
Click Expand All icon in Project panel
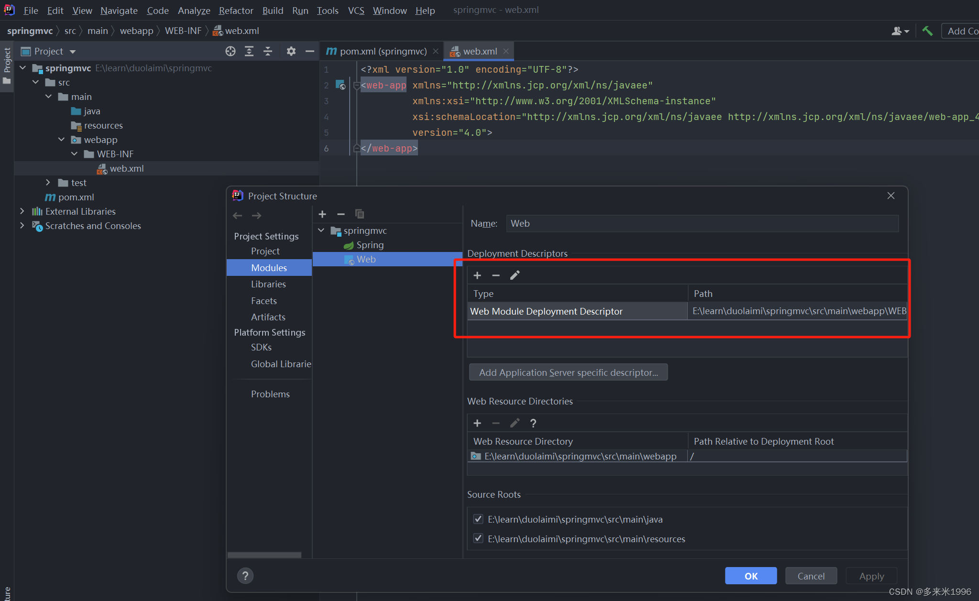249,51
